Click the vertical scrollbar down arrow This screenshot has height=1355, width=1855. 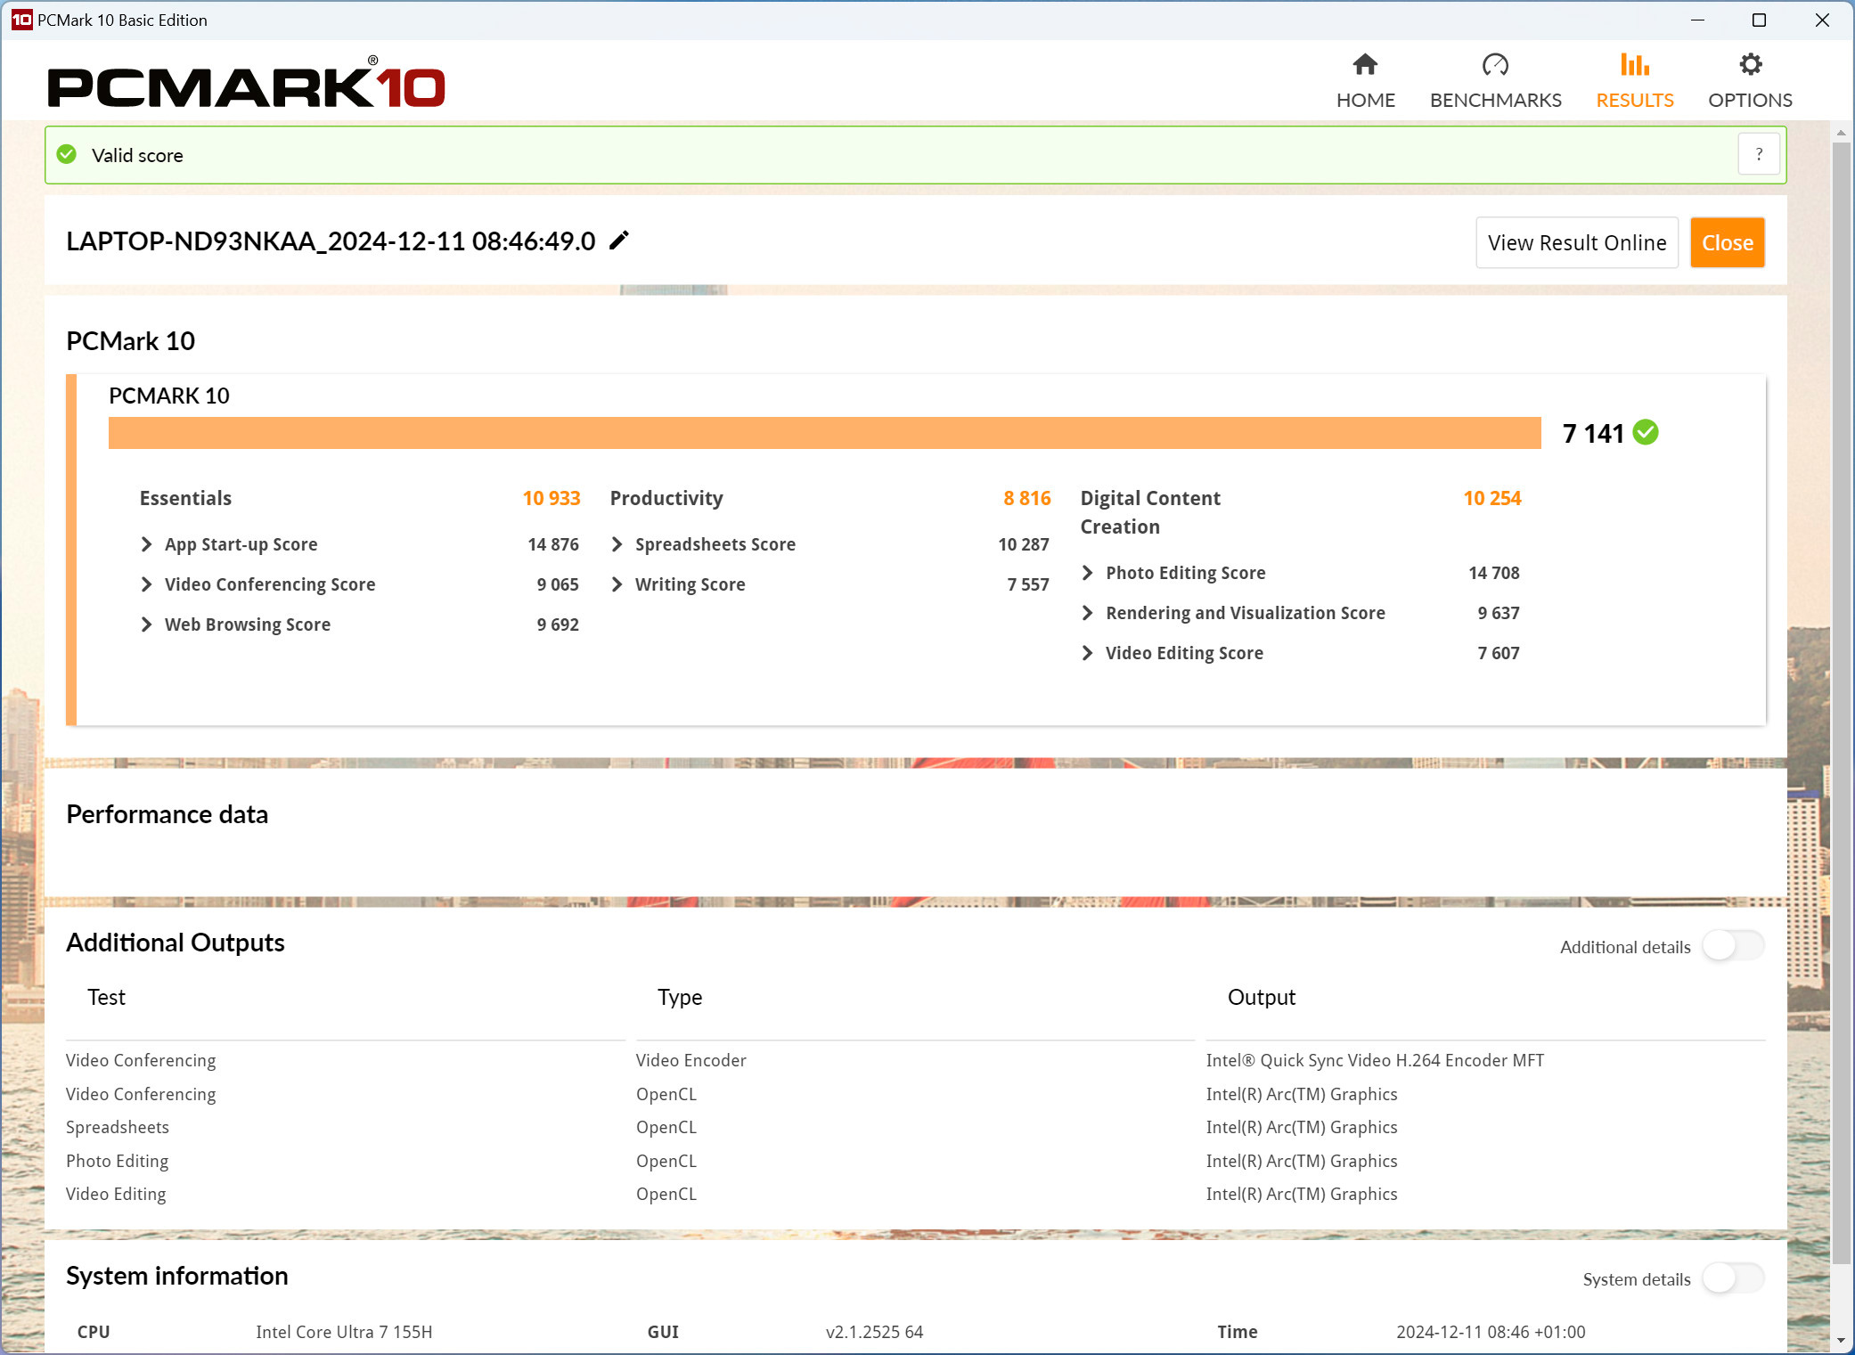pyautogui.click(x=1841, y=1340)
